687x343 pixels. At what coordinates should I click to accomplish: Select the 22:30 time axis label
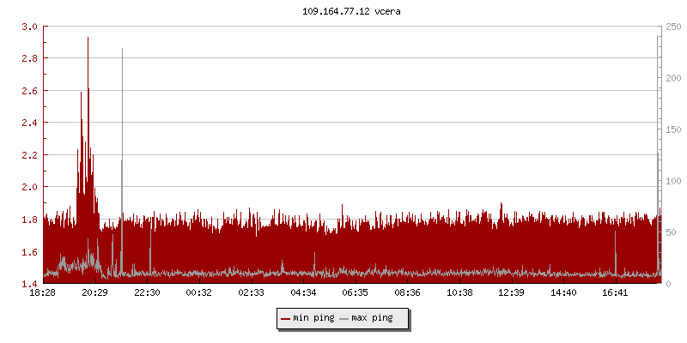click(147, 292)
